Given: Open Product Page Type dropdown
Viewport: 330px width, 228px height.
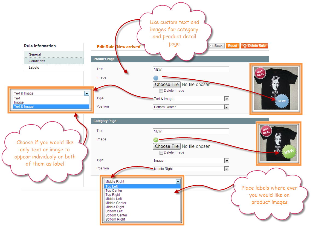Looking at the screenshot, I should coord(191,99).
